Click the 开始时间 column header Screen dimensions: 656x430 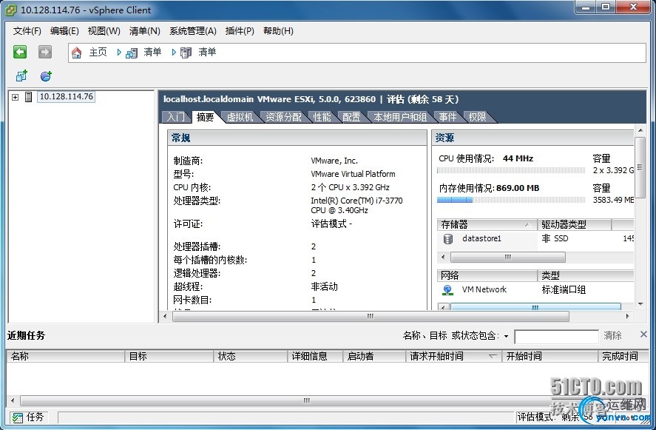tap(550, 356)
